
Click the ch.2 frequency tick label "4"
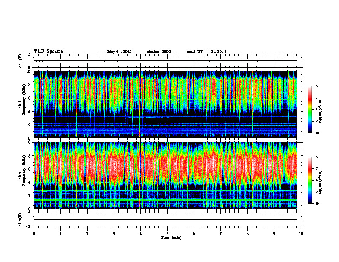click(x=30, y=182)
